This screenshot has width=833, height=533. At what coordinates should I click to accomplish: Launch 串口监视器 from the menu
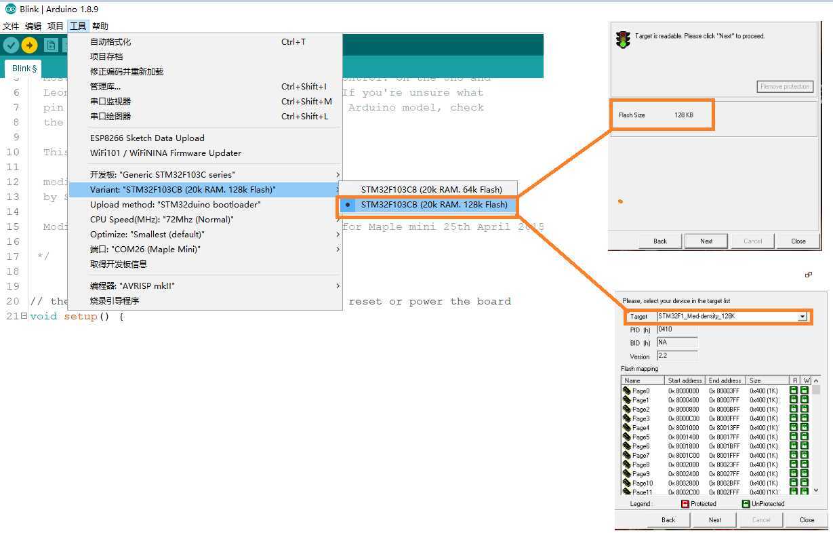[205, 101]
